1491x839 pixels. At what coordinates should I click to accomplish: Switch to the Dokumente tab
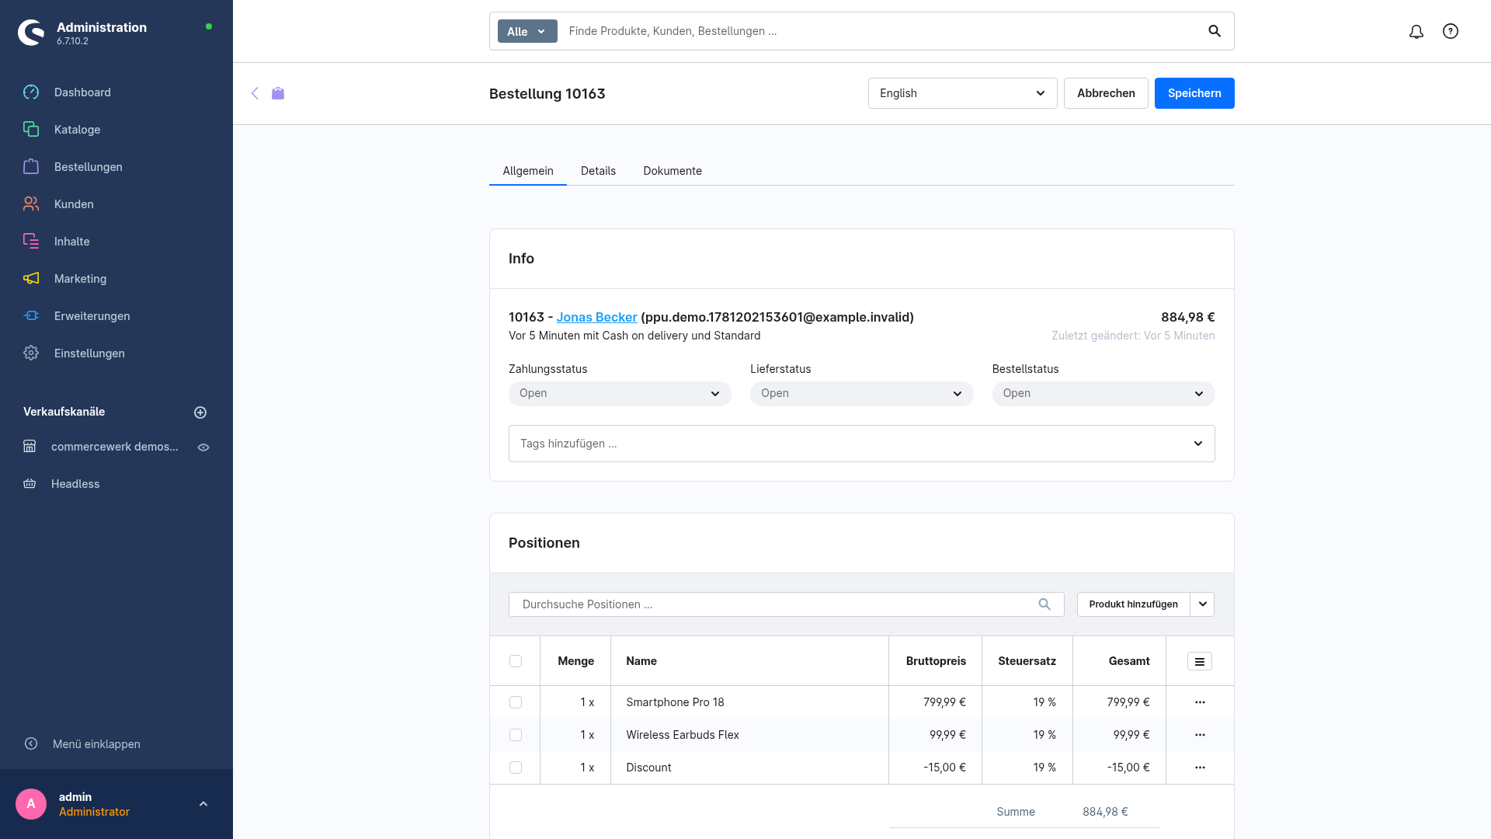pyautogui.click(x=673, y=171)
